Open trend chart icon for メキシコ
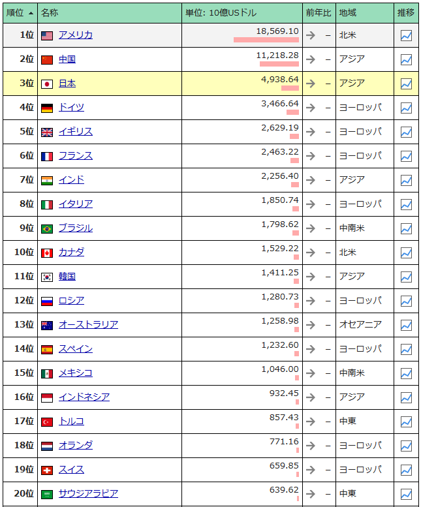Viewport: 421px width, 507px height. [406, 373]
